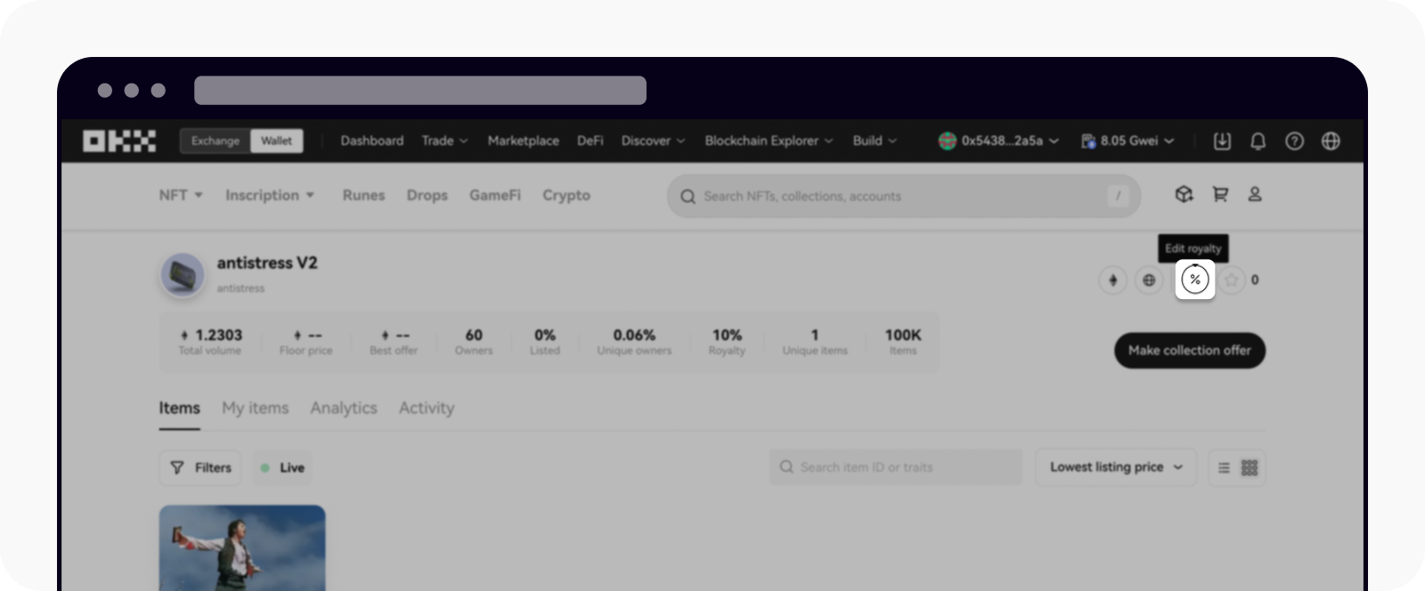Switch to Analytics tab
The image size is (1425, 591).
pyautogui.click(x=344, y=409)
